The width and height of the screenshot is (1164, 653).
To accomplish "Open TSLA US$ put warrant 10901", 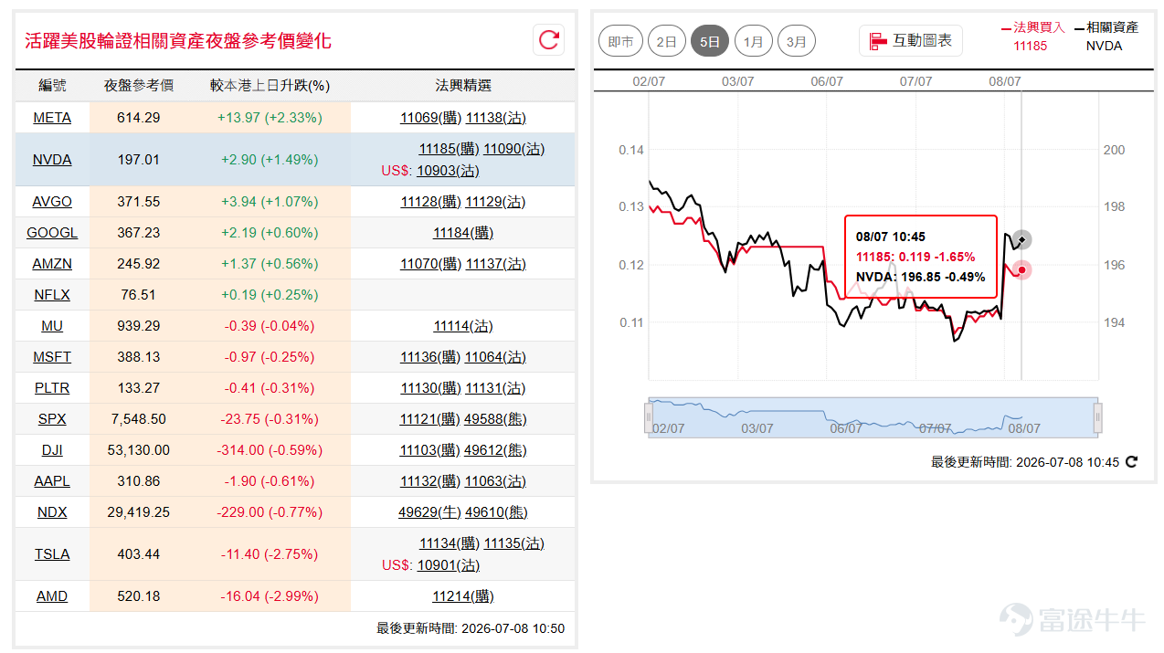I will [x=448, y=565].
